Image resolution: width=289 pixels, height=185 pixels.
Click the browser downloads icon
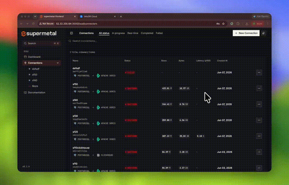click(247, 24)
